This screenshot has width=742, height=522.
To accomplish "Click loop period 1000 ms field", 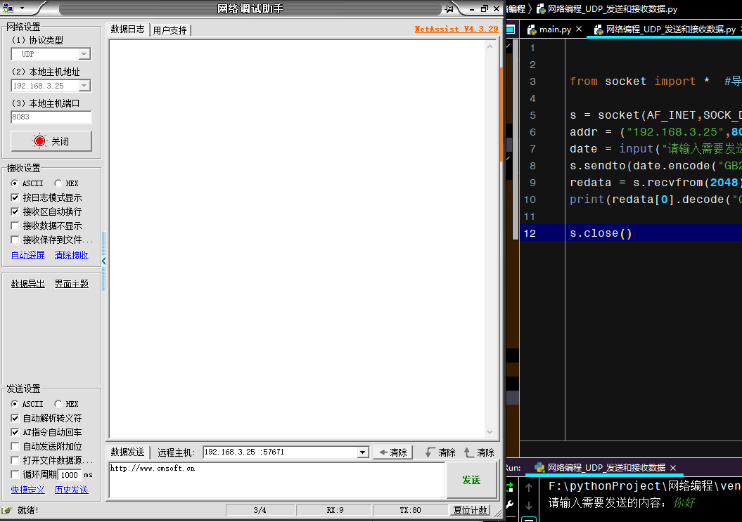I will pos(70,475).
